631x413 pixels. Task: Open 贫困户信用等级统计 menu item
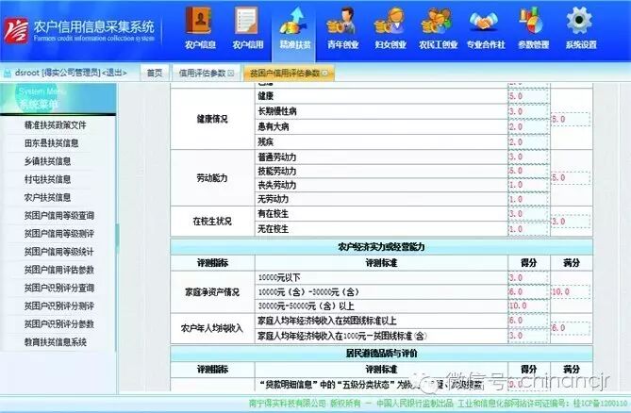59,252
